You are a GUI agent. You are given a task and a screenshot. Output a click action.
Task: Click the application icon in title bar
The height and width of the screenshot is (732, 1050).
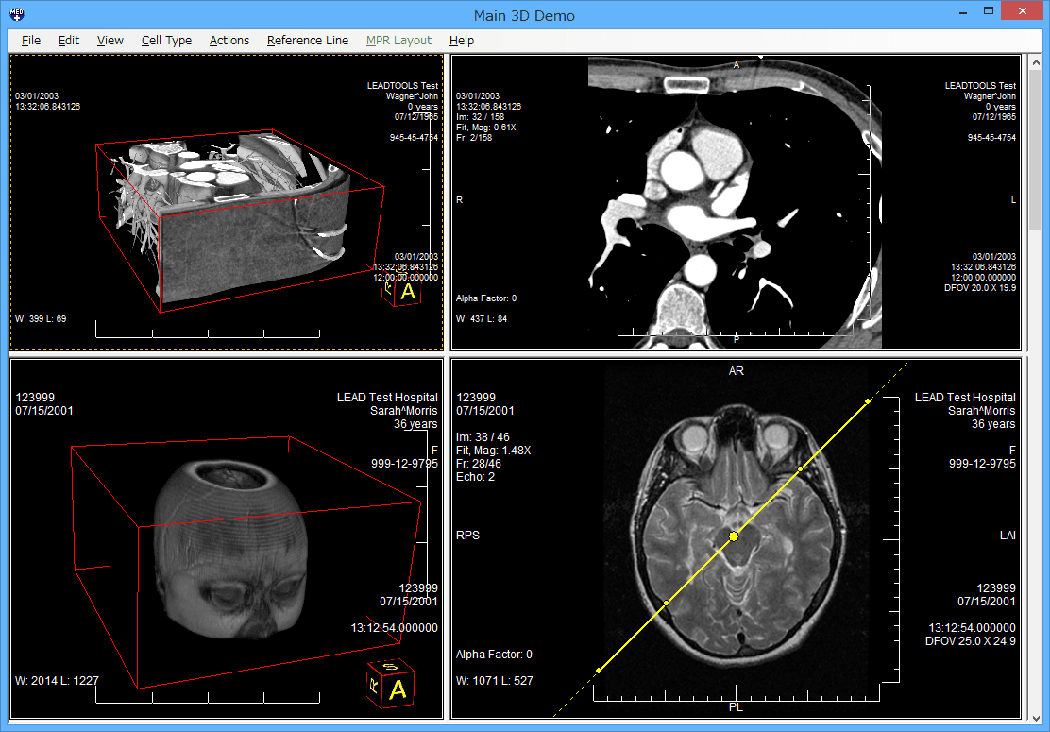(17, 14)
